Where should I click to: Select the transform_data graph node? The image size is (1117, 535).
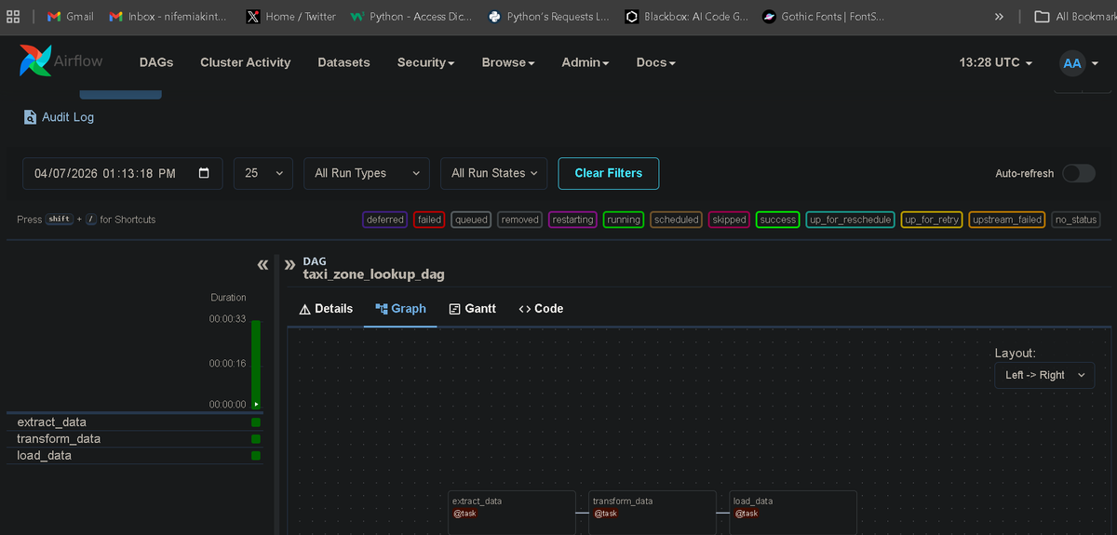652,513
